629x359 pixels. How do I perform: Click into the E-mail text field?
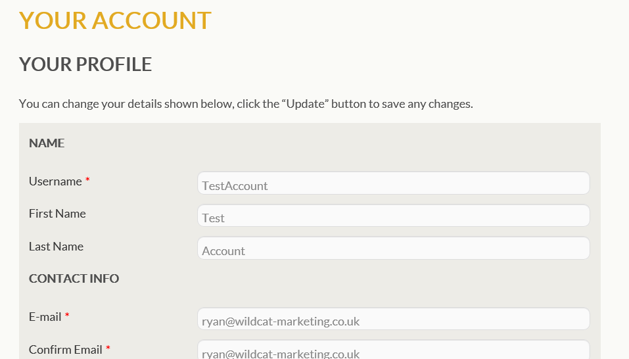click(393, 320)
